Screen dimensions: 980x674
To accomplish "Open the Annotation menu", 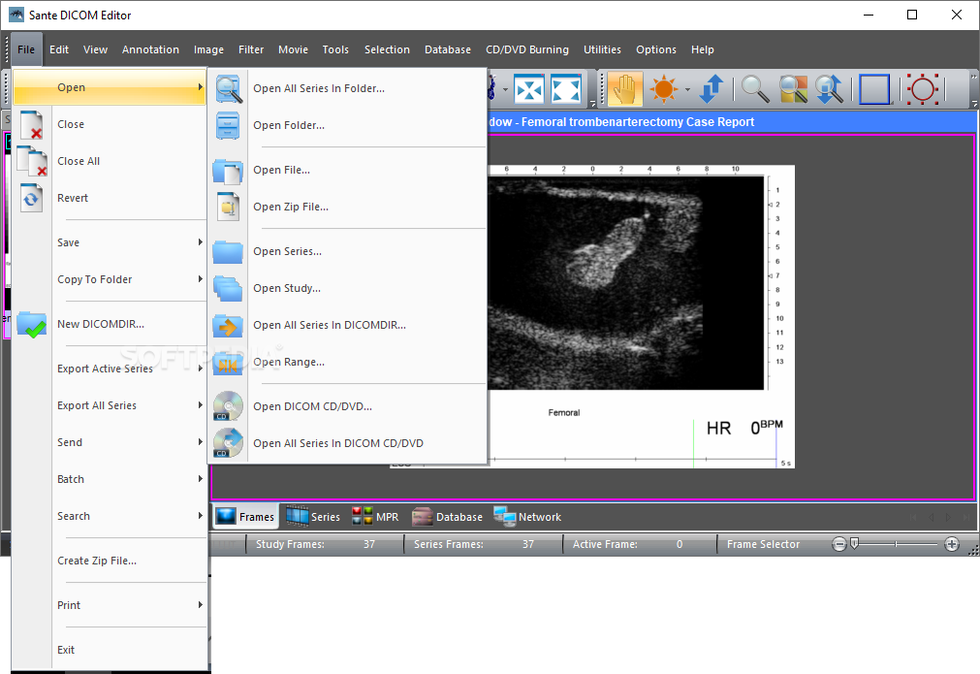I will pyautogui.click(x=150, y=49).
